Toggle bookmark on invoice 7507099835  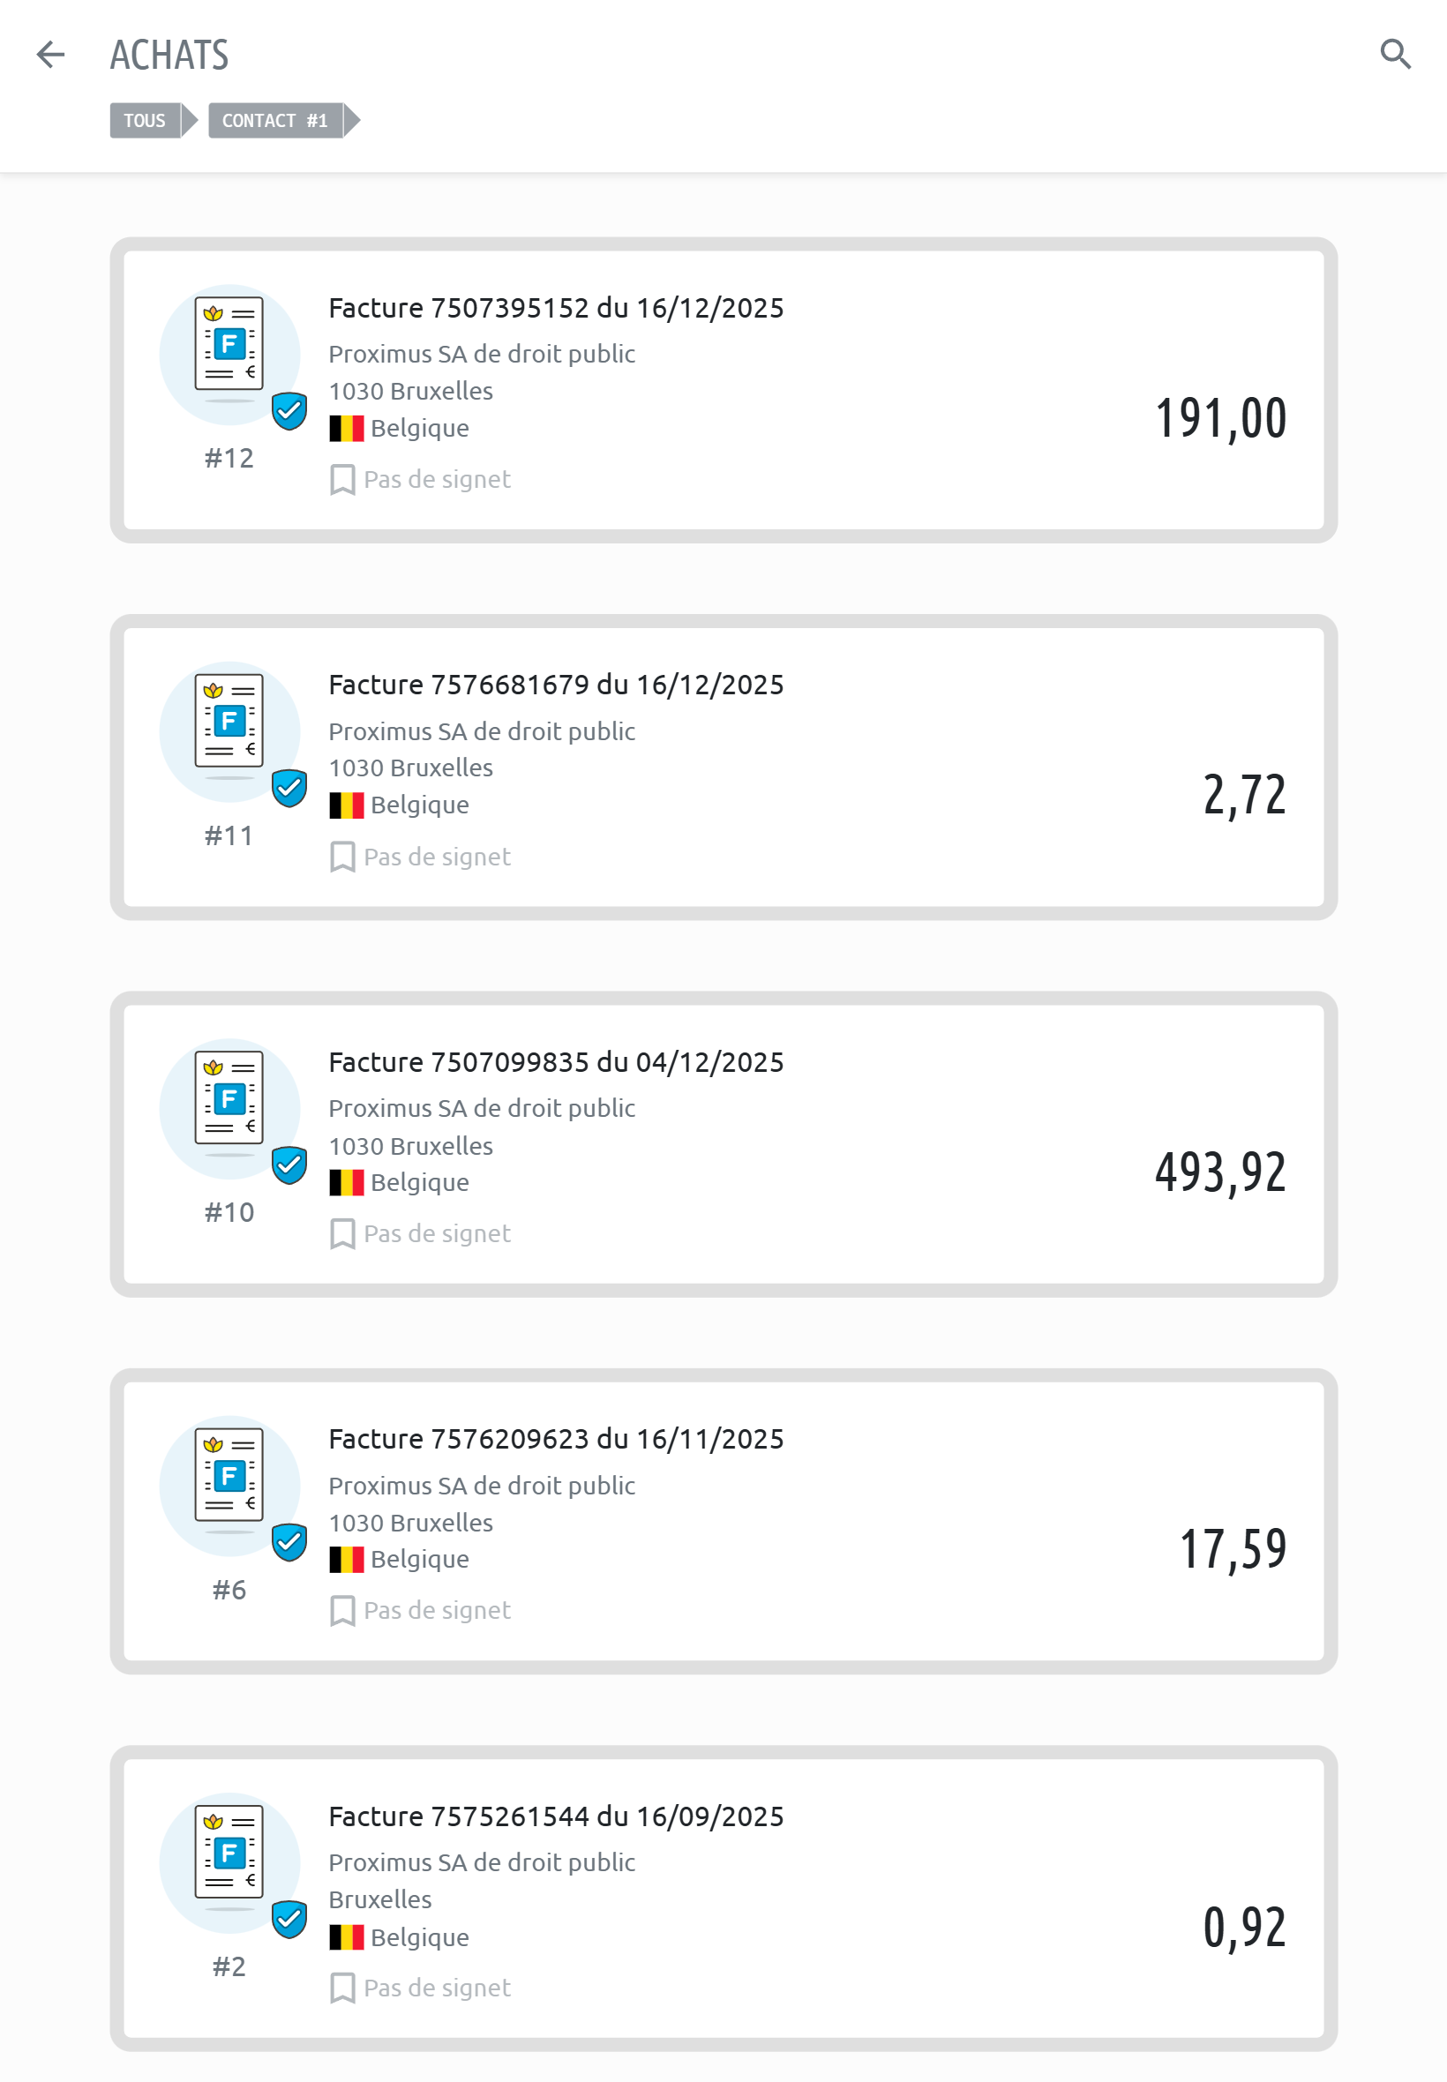click(x=342, y=1233)
